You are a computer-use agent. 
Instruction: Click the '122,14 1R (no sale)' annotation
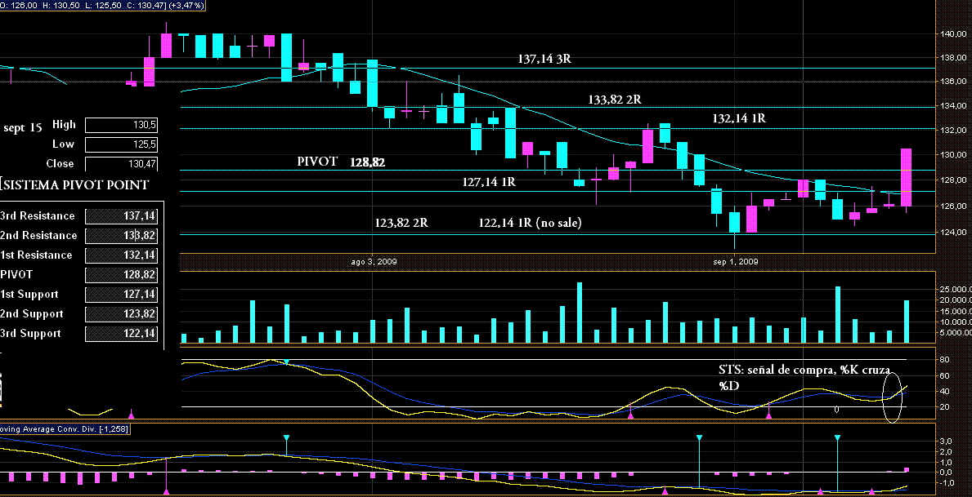(x=530, y=223)
